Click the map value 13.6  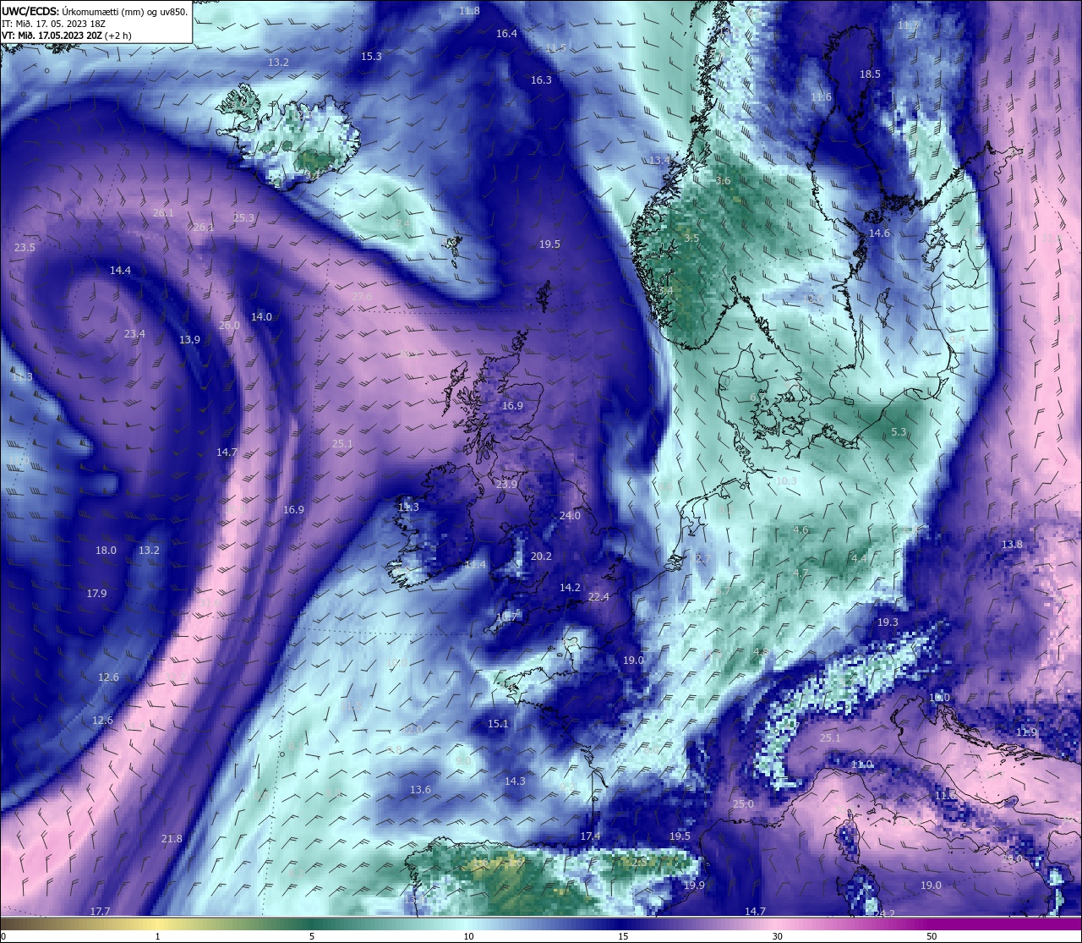pyautogui.click(x=420, y=790)
